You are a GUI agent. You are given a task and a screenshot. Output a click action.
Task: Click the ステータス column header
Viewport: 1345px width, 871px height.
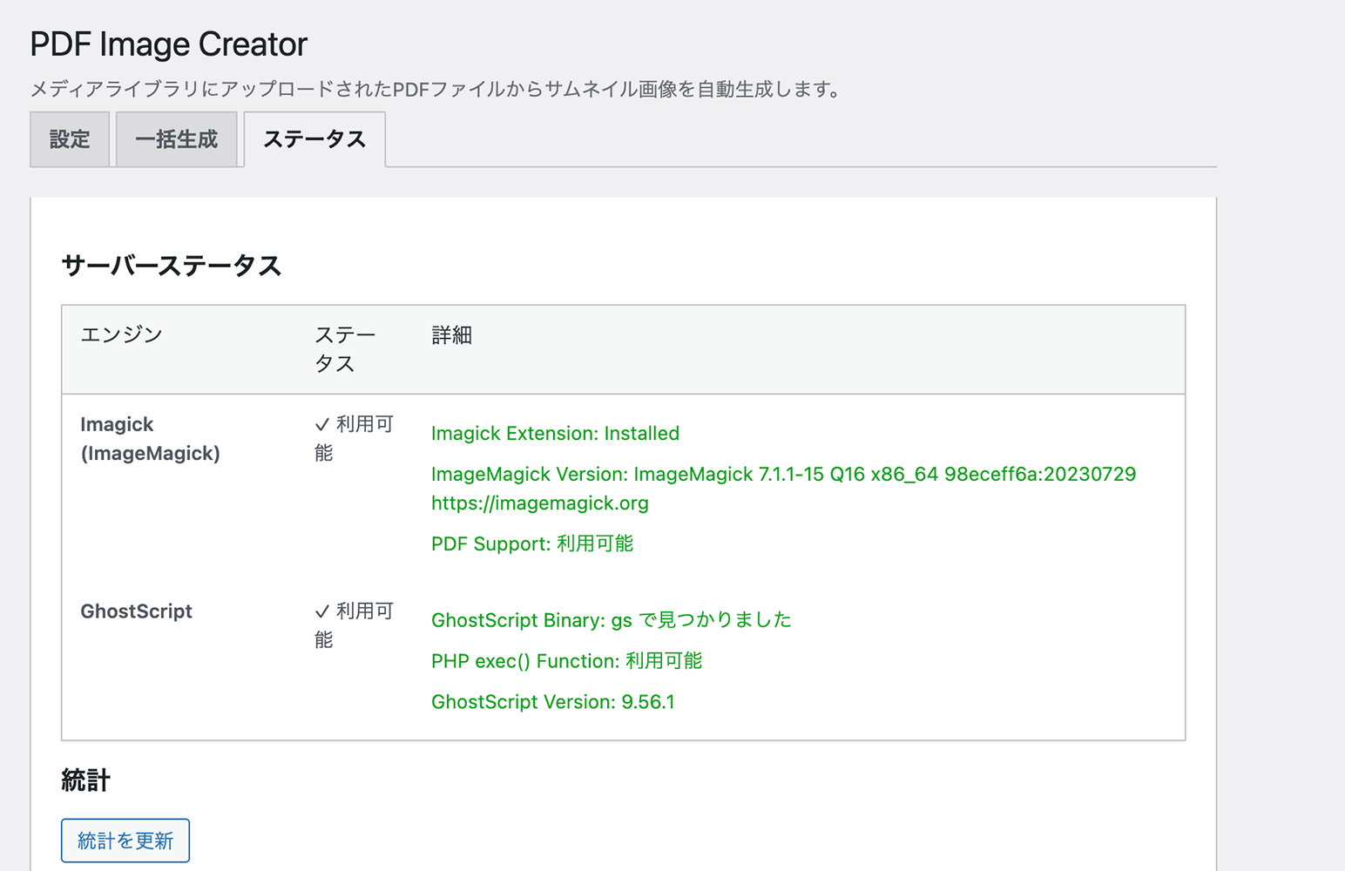click(345, 348)
